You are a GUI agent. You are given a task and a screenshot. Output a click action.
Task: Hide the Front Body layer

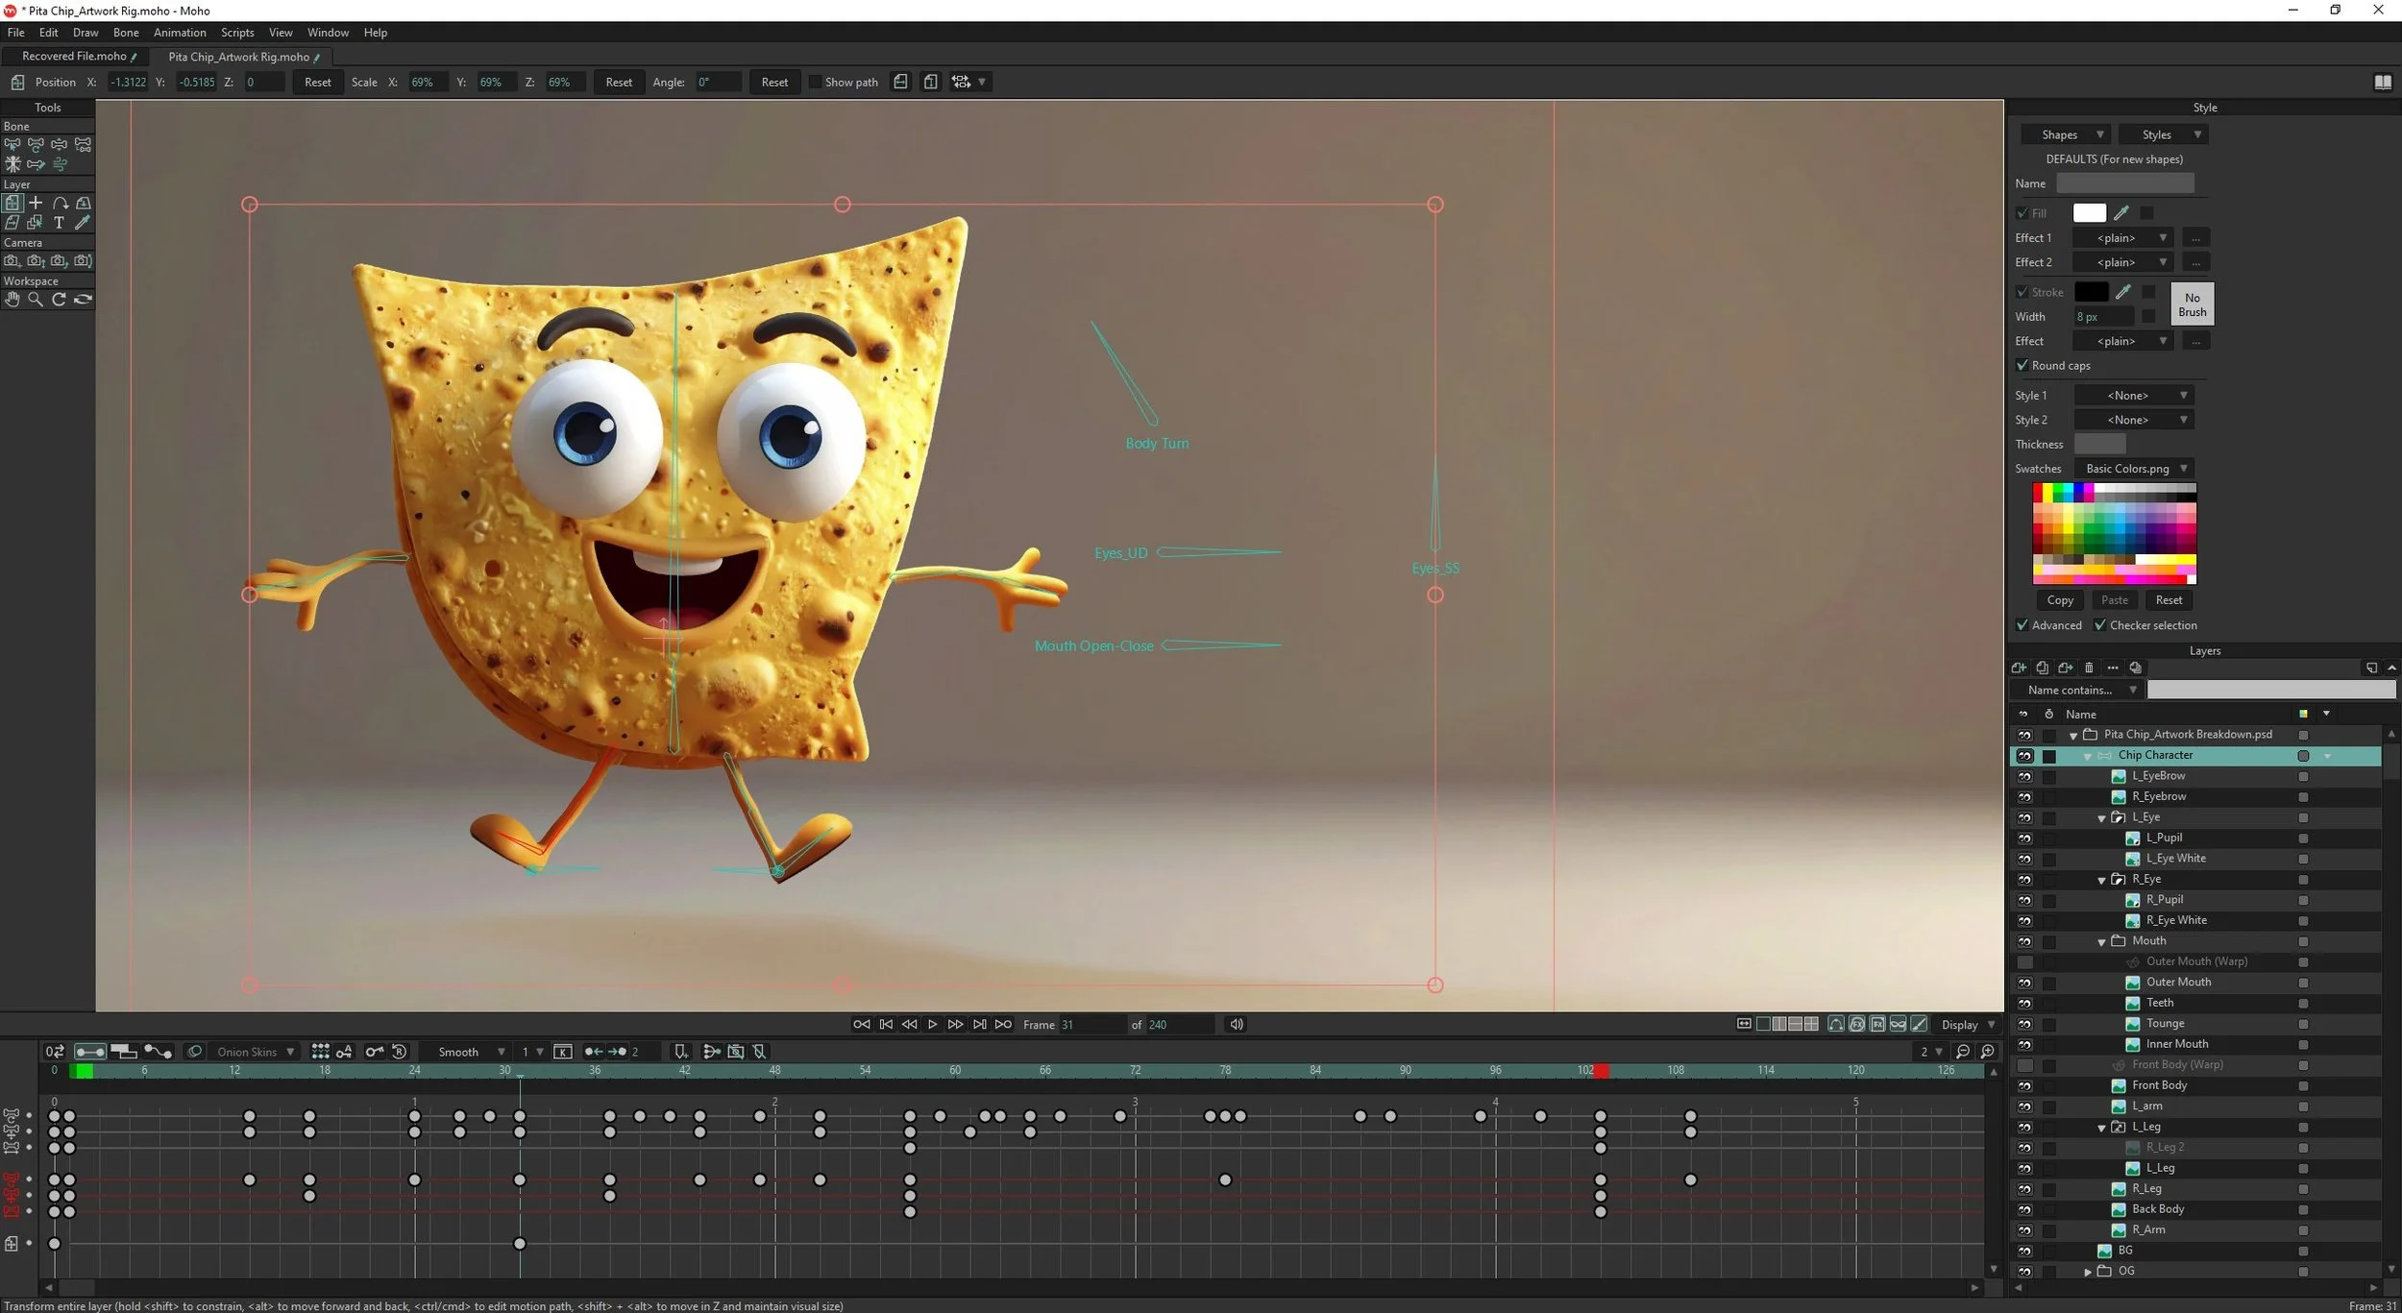(x=2024, y=1086)
